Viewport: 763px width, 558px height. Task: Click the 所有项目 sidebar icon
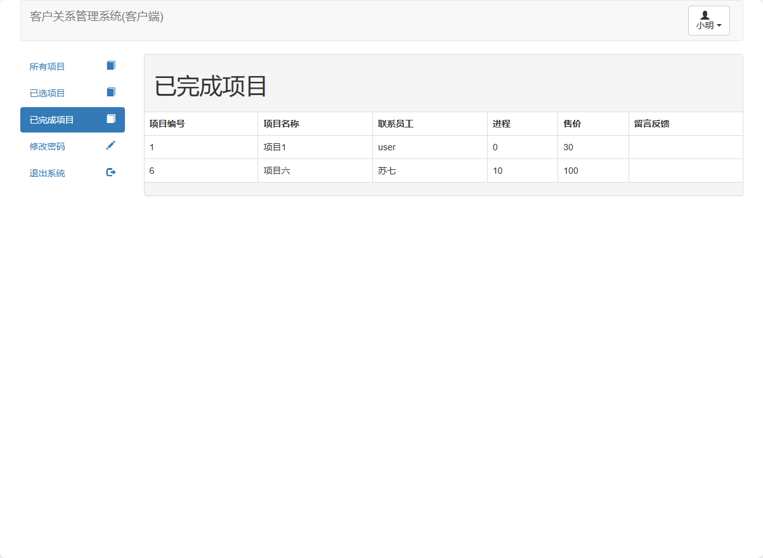pos(111,65)
